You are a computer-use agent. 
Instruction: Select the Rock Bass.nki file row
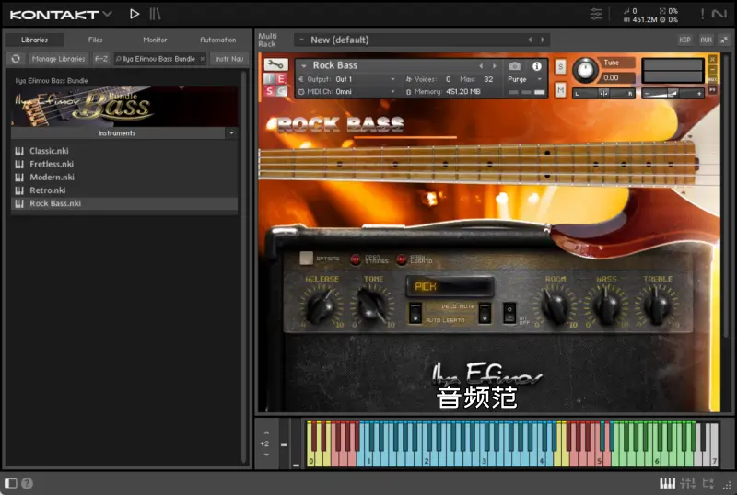(x=124, y=203)
